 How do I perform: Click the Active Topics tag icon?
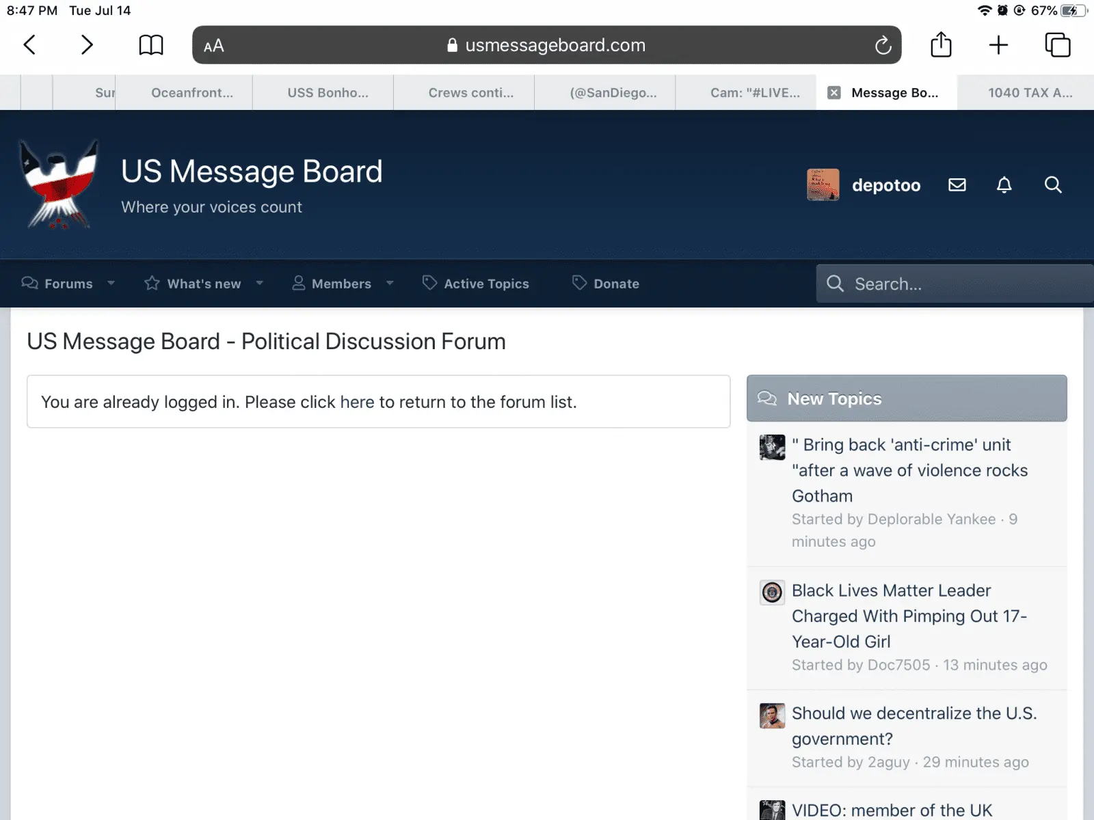click(x=429, y=283)
